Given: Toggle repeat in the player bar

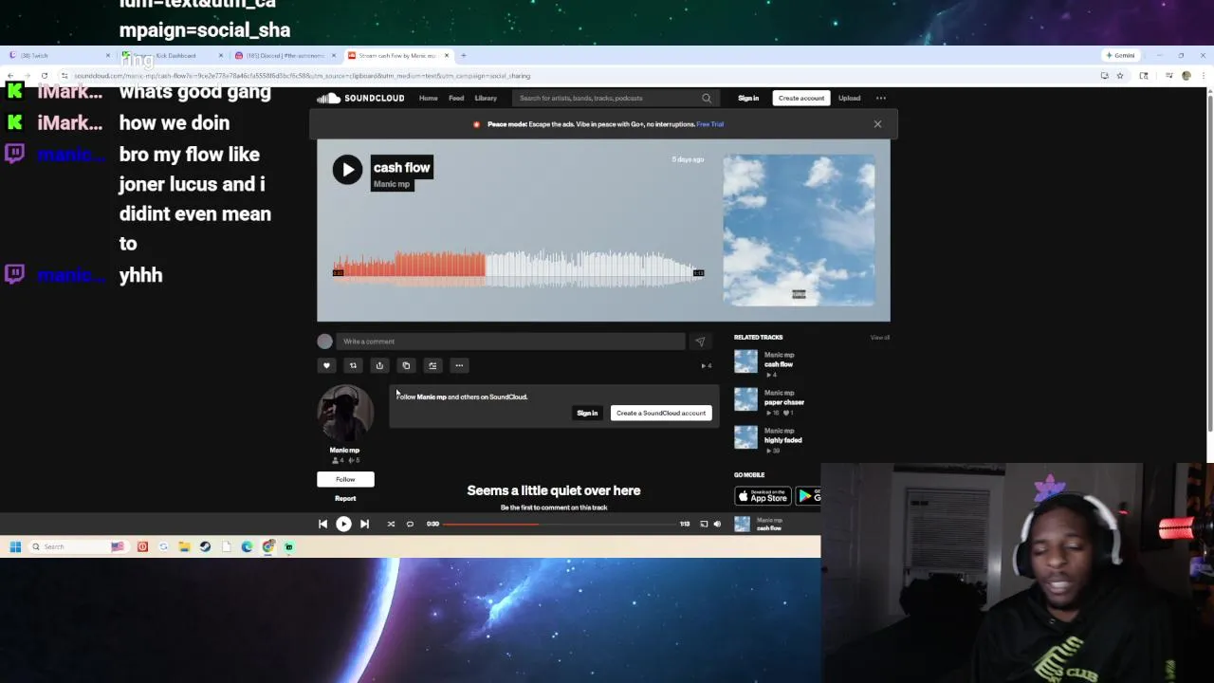Looking at the screenshot, I should [x=410, y=524].
